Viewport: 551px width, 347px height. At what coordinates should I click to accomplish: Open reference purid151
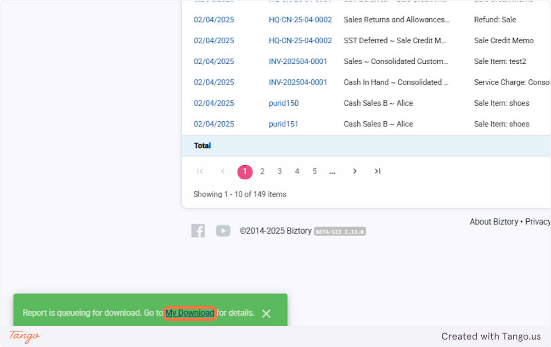point(284,124)
